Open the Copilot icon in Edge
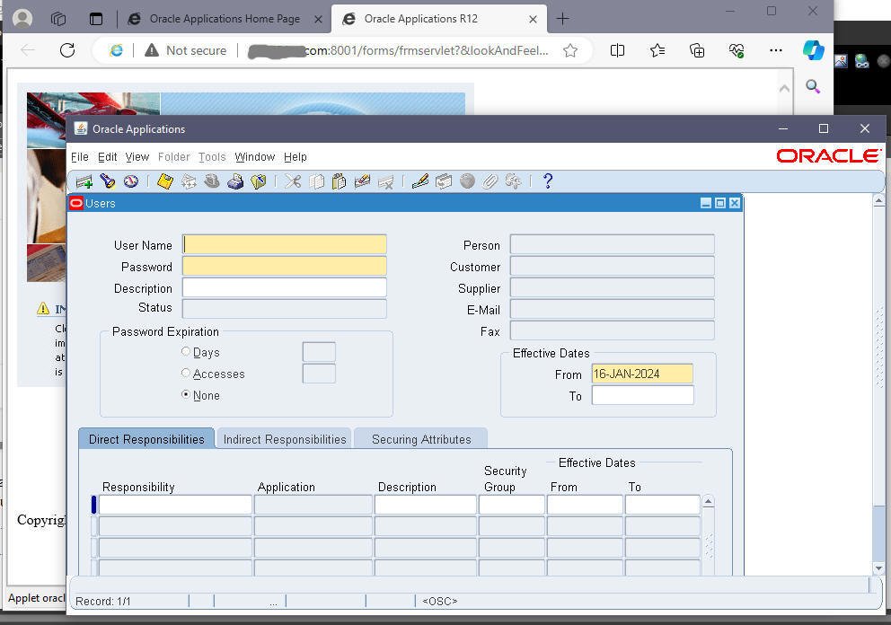This screenshot has height=625, width=891. click(x=814, y=50)
